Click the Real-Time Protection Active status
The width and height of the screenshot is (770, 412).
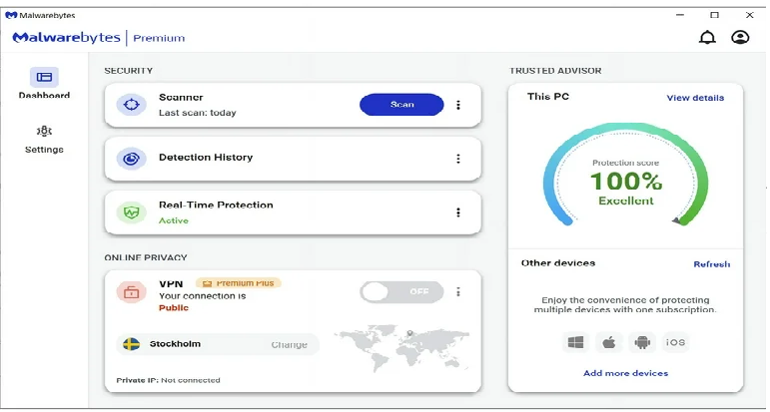click(174, 220)
